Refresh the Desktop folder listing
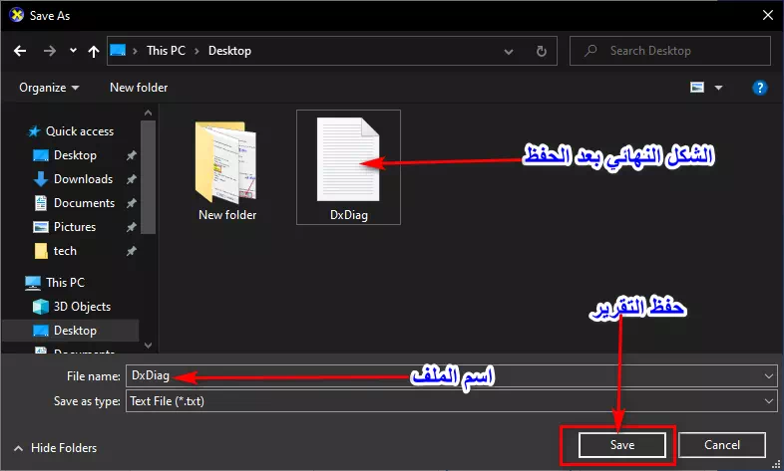 point(541,50)
